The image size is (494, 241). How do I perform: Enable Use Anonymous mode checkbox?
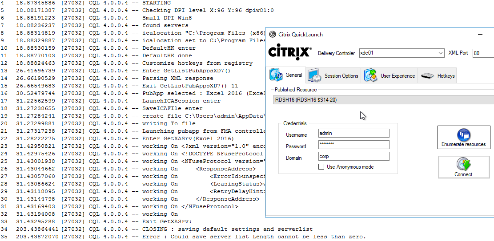point(321,167)
